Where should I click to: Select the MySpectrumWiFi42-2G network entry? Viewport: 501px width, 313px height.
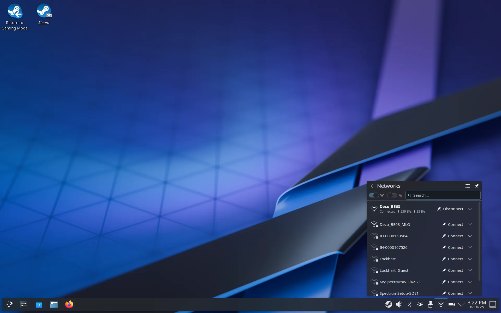pos(422,282)
